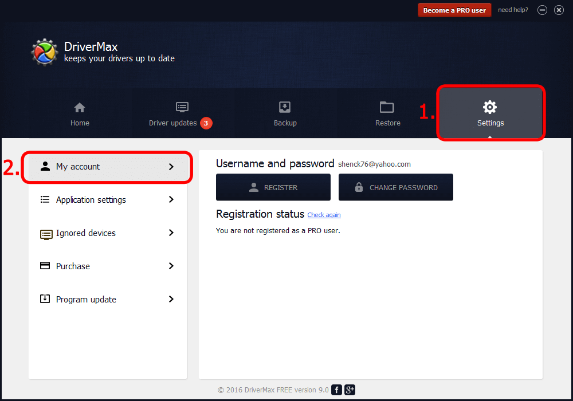The height and width of the screenshot is (401, 573).
Task: Click the DriverMax FREE version 9.0 text
Action: (286, 390)
